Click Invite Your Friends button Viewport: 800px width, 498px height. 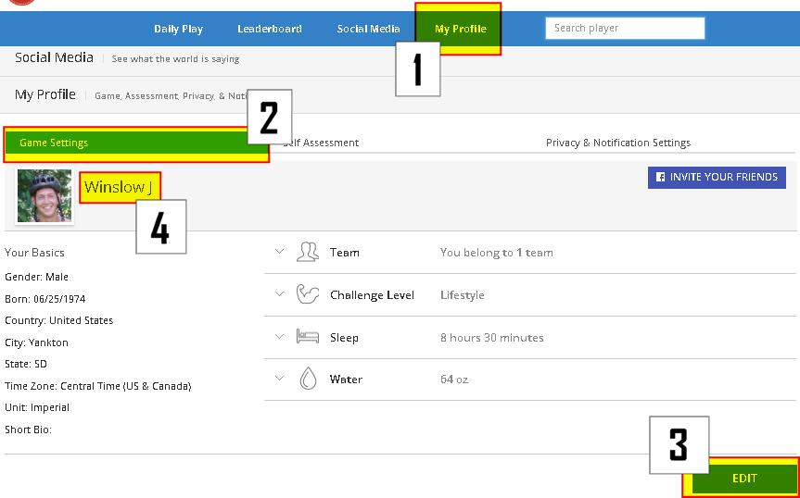pyautogui.click(x=717, y=177)
